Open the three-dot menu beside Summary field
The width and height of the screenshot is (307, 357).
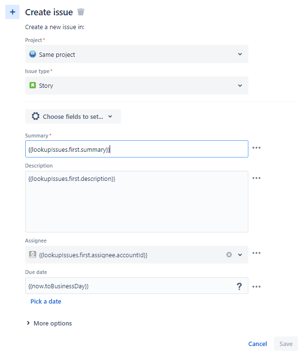pos(256,148)
